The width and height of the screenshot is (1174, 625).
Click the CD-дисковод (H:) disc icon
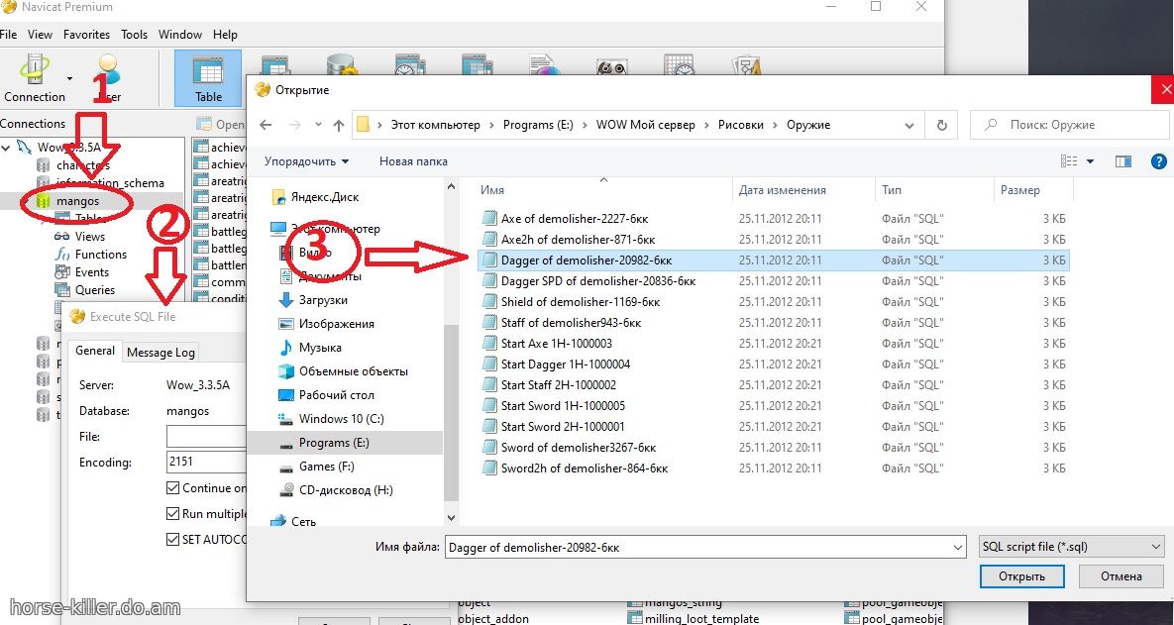click(x=286, y=490)
